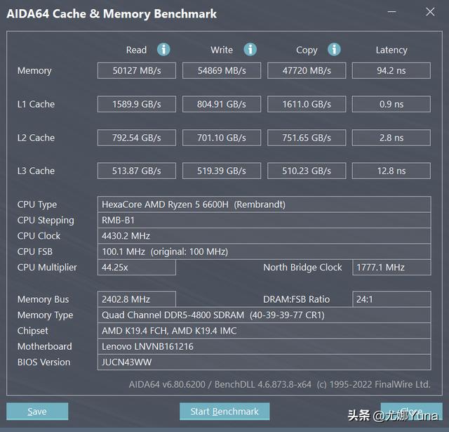Close the window with the X icon

(430, 13)
